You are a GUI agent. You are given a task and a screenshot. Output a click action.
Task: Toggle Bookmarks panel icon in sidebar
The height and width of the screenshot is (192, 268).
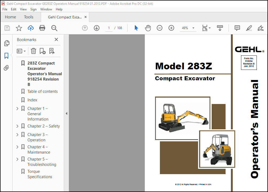pyautogui.click(x=6, y=56)
